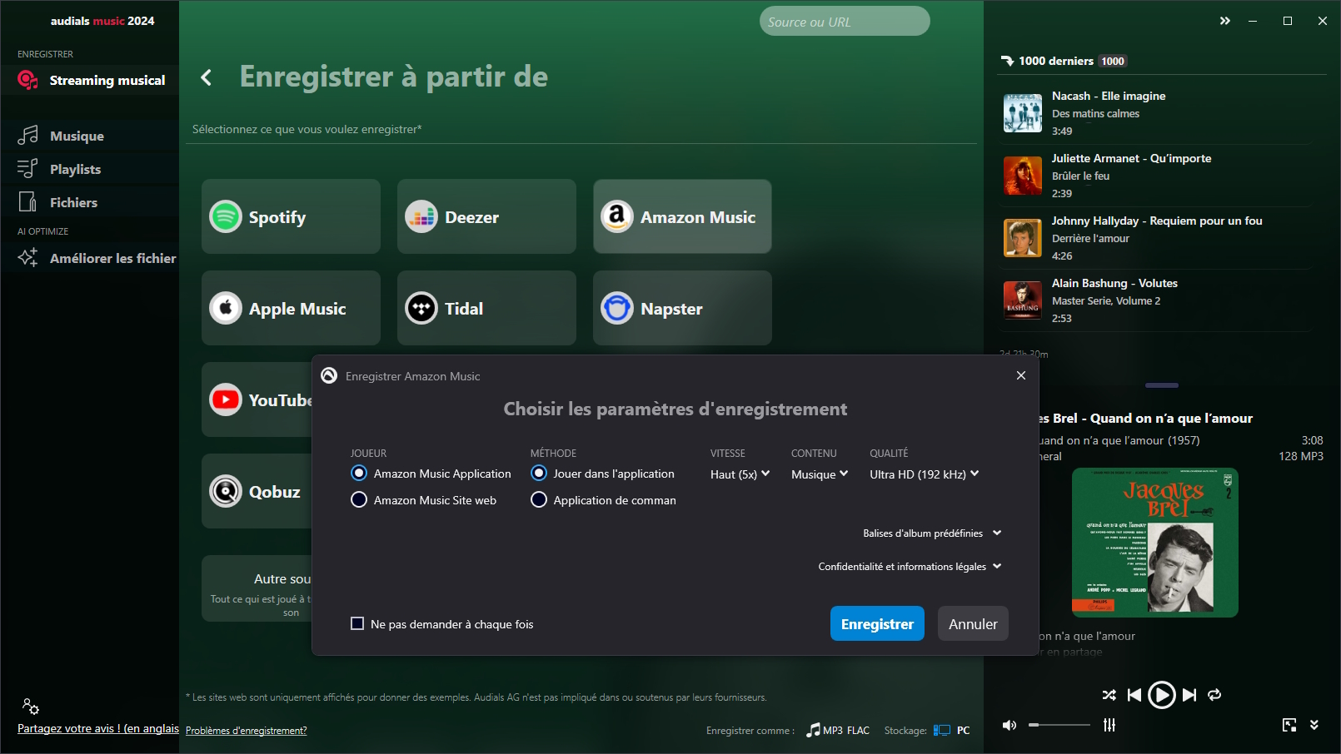
Task: Open Partagez votre avis link
Action: pyautogui.click(x=98, y=728)
